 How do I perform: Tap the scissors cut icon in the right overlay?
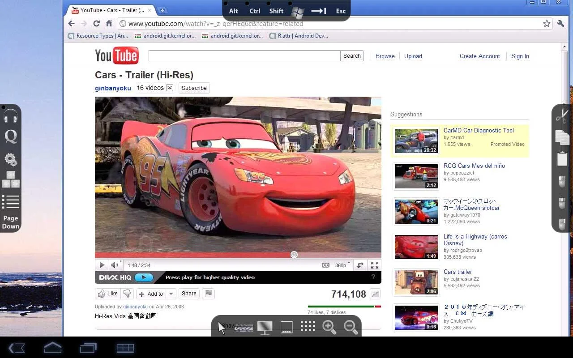pos(562,115)
